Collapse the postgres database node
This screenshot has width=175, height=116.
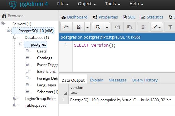[x=21, y=44]
